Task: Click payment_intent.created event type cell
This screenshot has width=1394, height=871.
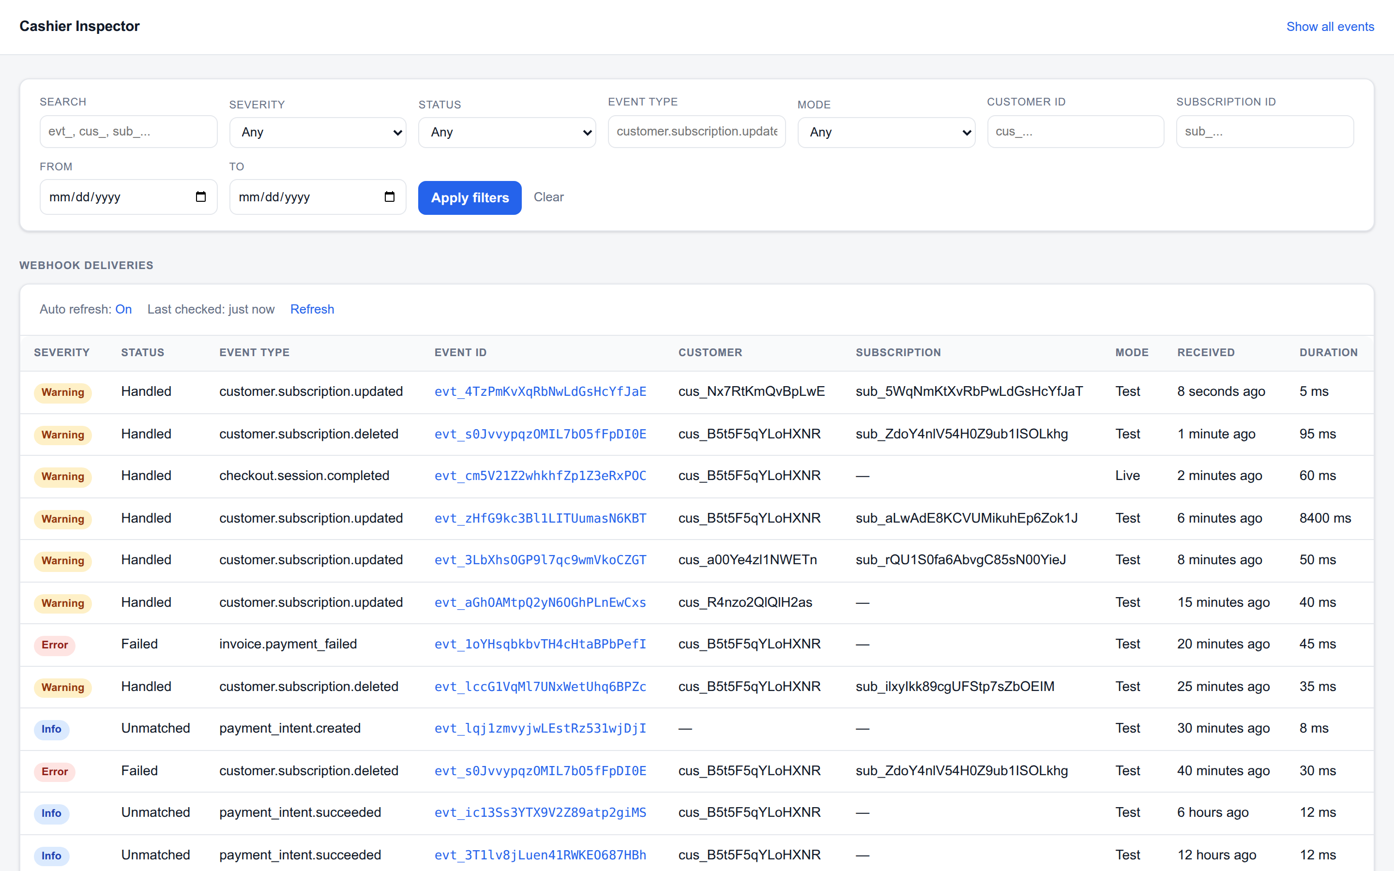Action: 290,728
